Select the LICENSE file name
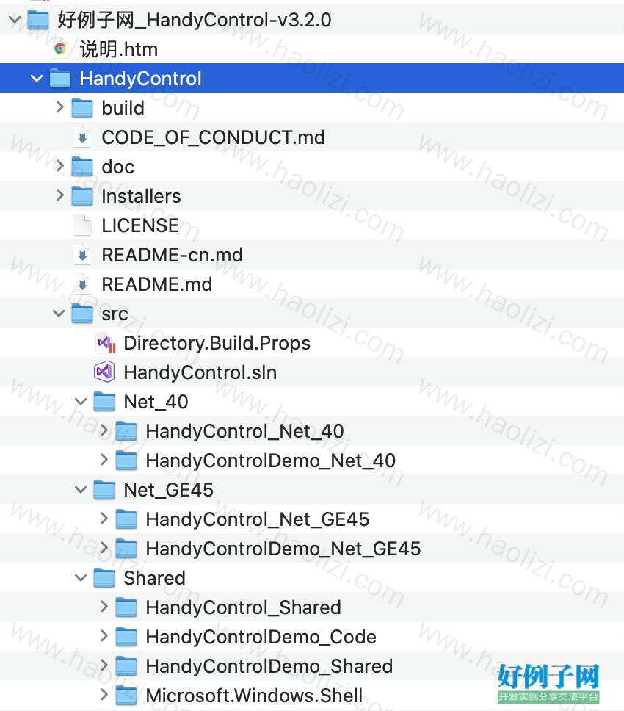 click(140, 225)
